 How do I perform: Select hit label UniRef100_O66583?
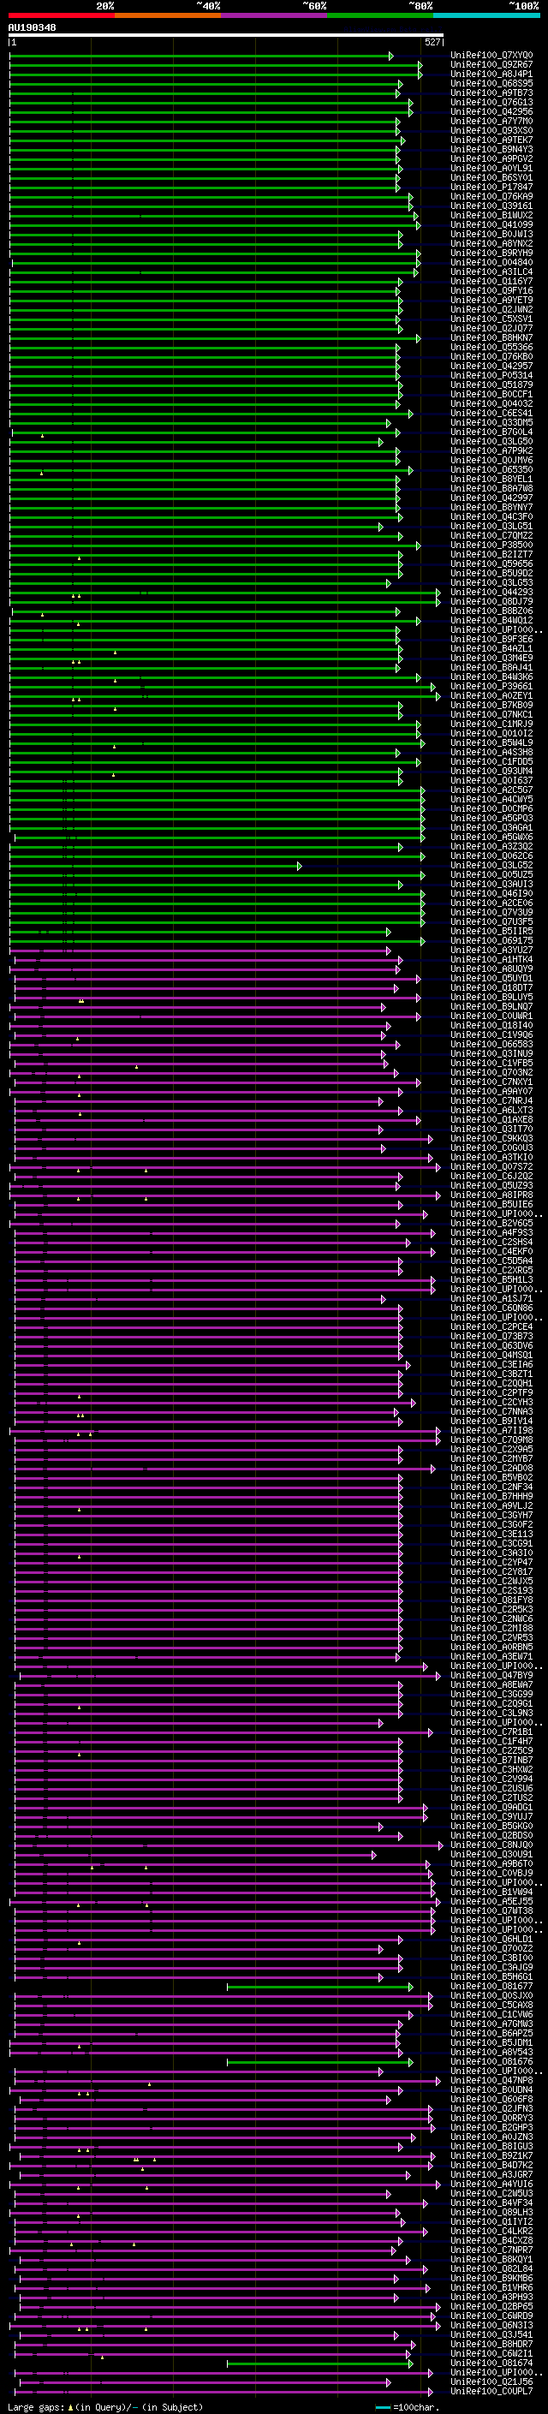pyautogui.click(x=491, y=1045)
